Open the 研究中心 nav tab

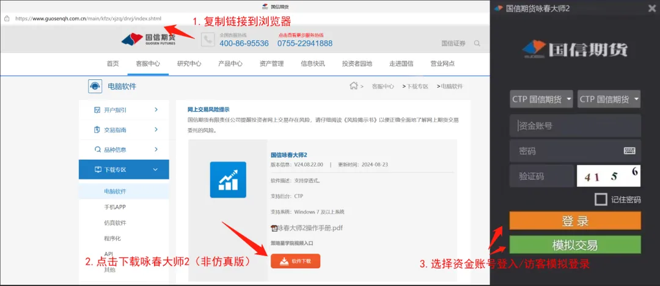tap(189, 64)
